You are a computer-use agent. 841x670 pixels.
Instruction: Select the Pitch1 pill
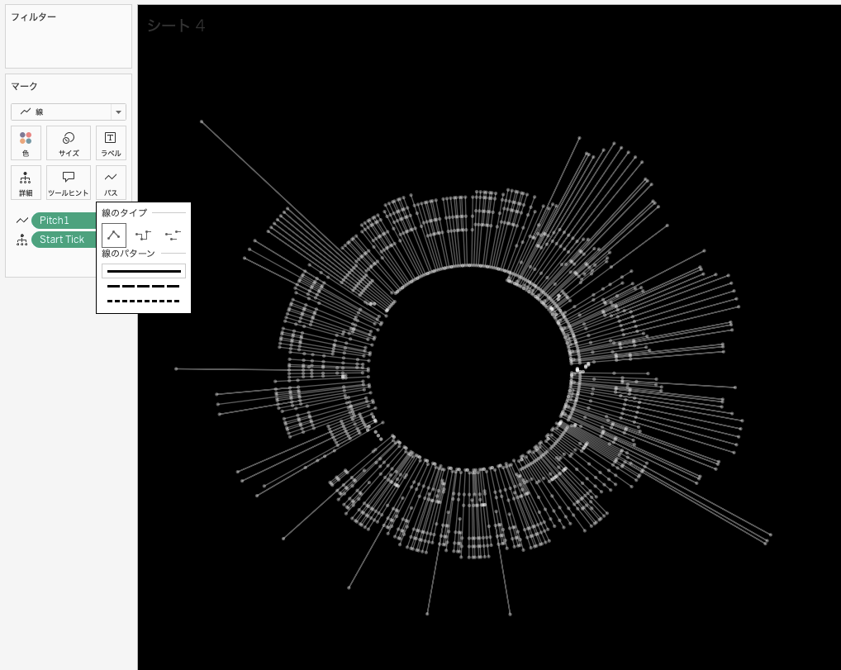[x=64, y=221]
